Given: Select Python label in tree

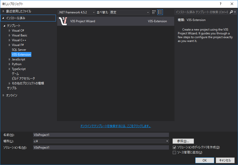Looking at the screenshot, I should click(x=16, y=64).
